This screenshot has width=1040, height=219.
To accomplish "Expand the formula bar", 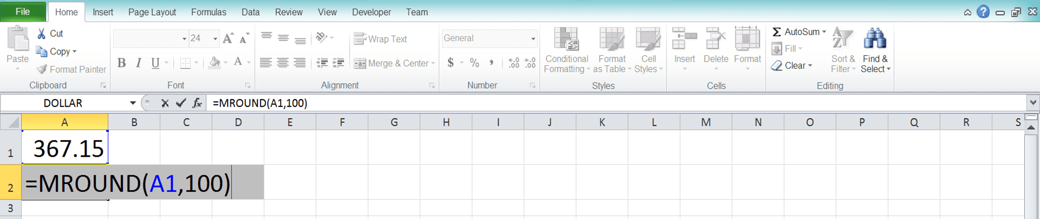I will click(1033, 103).
